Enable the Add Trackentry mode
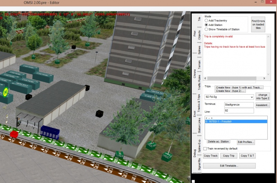The height and width of the screenshot is (183, 277). [x=206, y=21]
